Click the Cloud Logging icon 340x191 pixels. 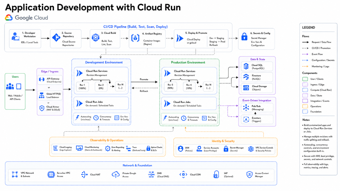[x=56, y=149]
